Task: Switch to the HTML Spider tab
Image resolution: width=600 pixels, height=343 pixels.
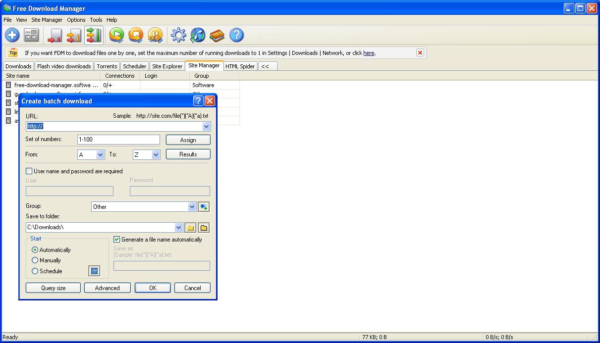Action: (240, 66)
